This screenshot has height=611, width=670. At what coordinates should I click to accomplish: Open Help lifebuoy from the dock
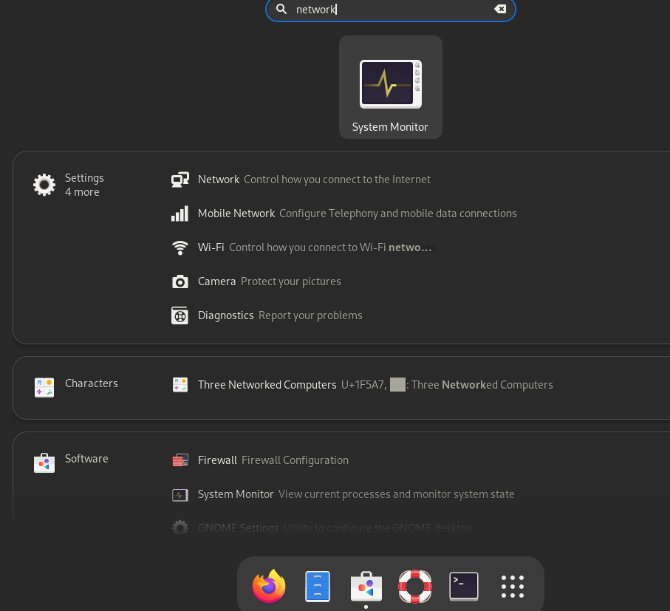(415, 586)
